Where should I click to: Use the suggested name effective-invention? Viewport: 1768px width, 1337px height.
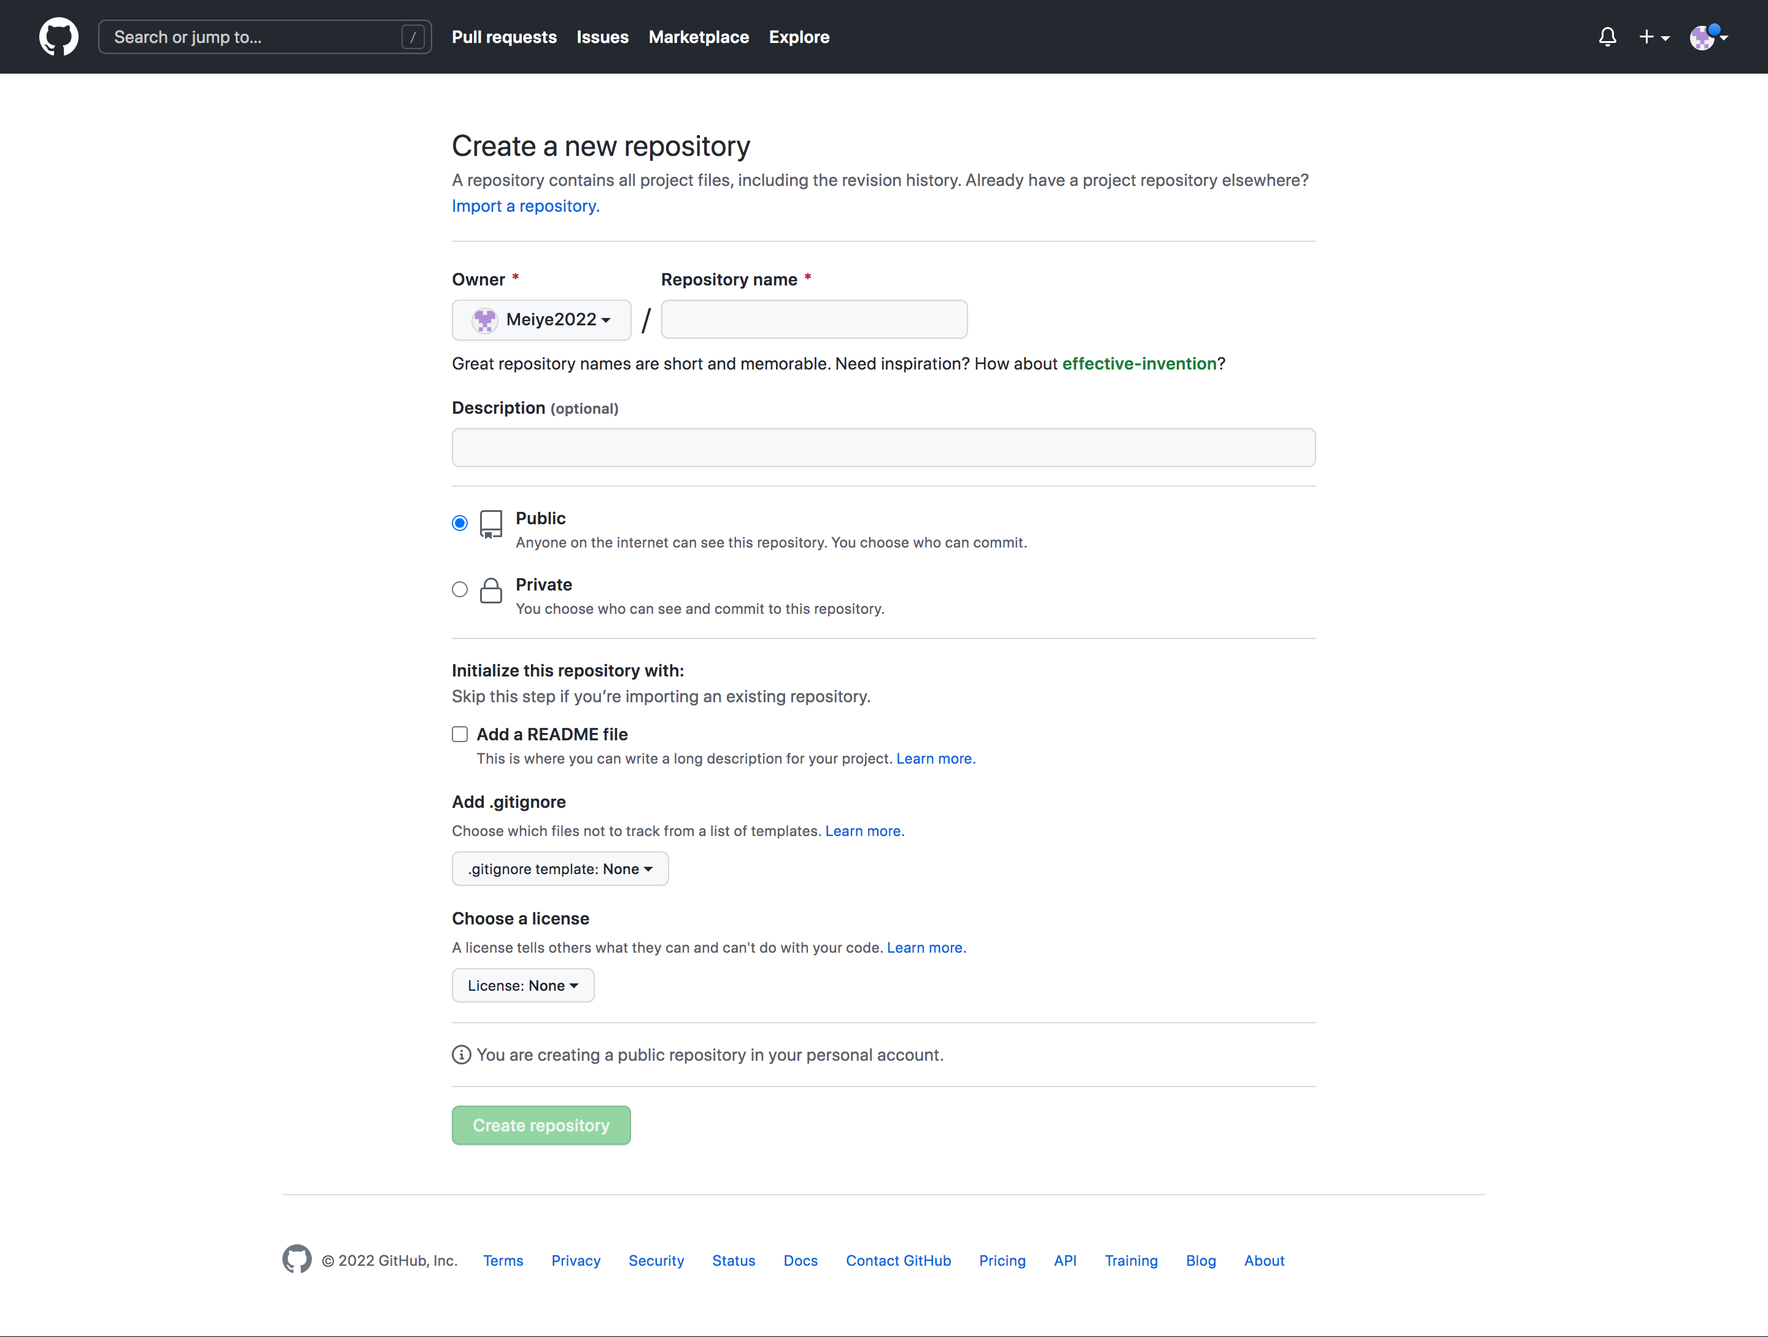(x=1139, y=363)
